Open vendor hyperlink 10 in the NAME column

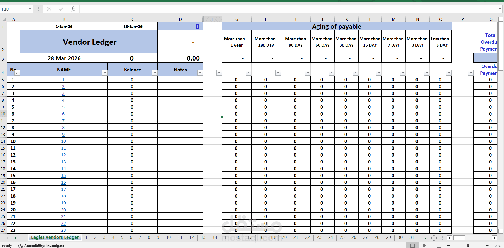pos(63,141)
